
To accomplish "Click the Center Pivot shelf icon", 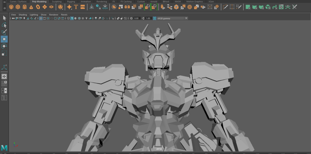I will (x=92, y=7).
